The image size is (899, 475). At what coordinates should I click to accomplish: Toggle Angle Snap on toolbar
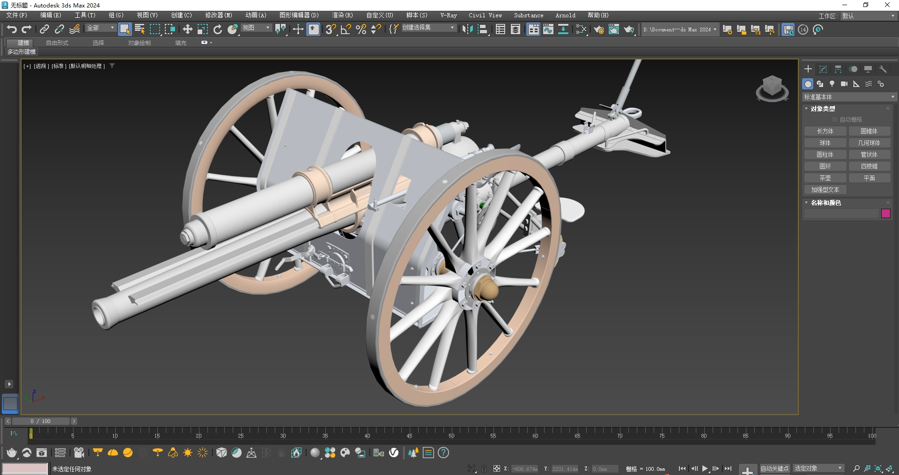(346, 29)
